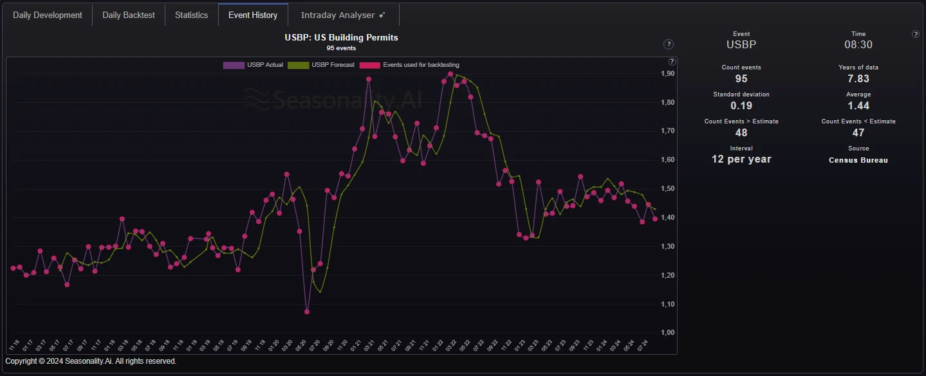Click the 12 per year interval value

click(x=741, y=159)
